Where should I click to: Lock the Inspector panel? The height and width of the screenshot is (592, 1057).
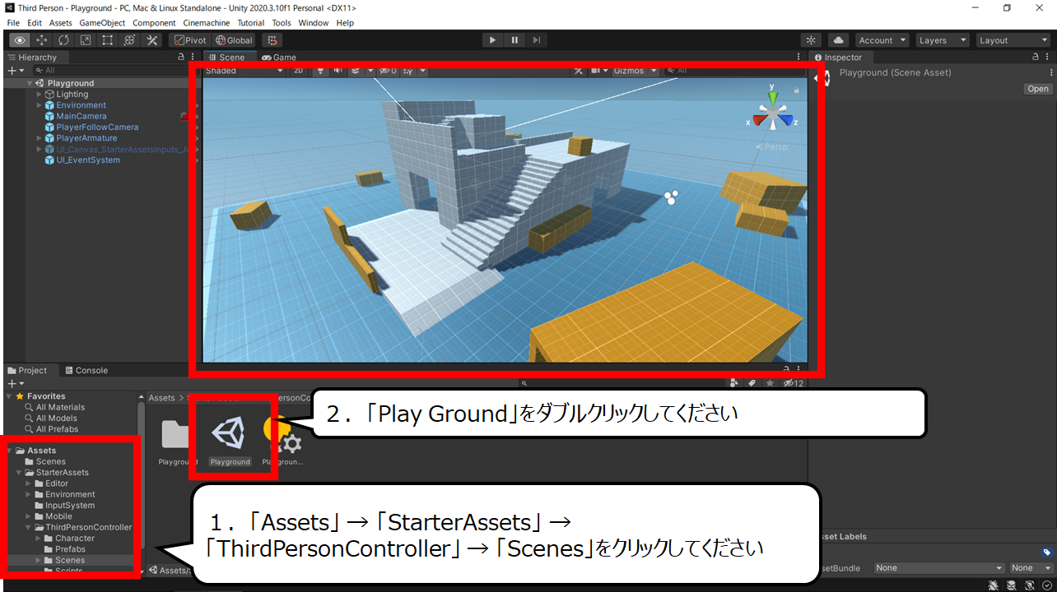pyautogui.click(x=1036, y=58)
